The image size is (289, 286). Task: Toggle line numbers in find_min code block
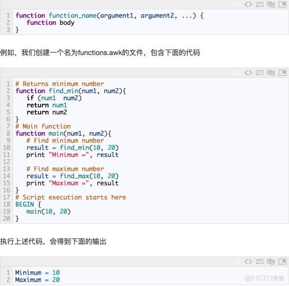tap(237, 73)
